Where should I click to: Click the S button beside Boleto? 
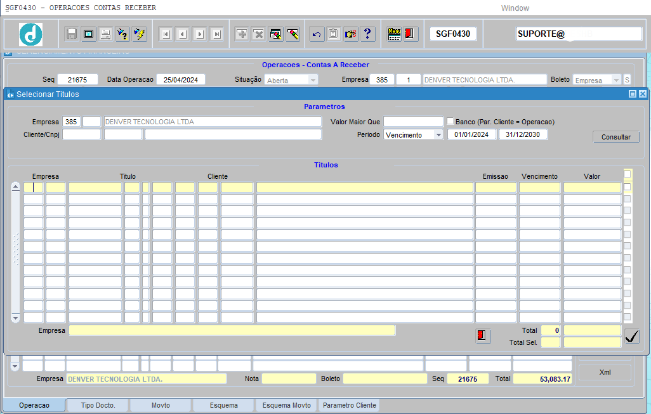click(627, 80)
